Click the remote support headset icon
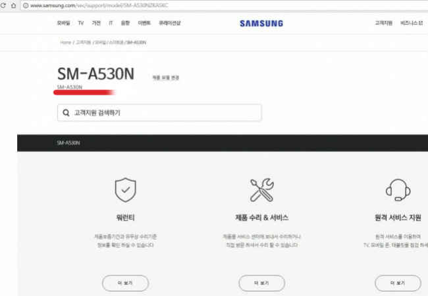The height and width of the screenshot is (296, 428). [x=398, y=190]
